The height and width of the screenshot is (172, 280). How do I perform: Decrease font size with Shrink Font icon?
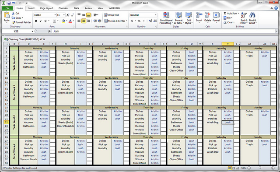pos(72,15)
